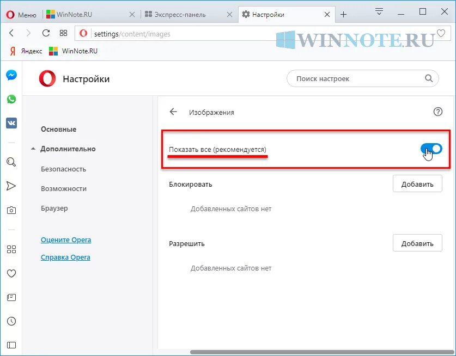Open personal news icon in sidebar
Image resolution: width=456 pixels, height=356 pixels.
tap(11, 297)
